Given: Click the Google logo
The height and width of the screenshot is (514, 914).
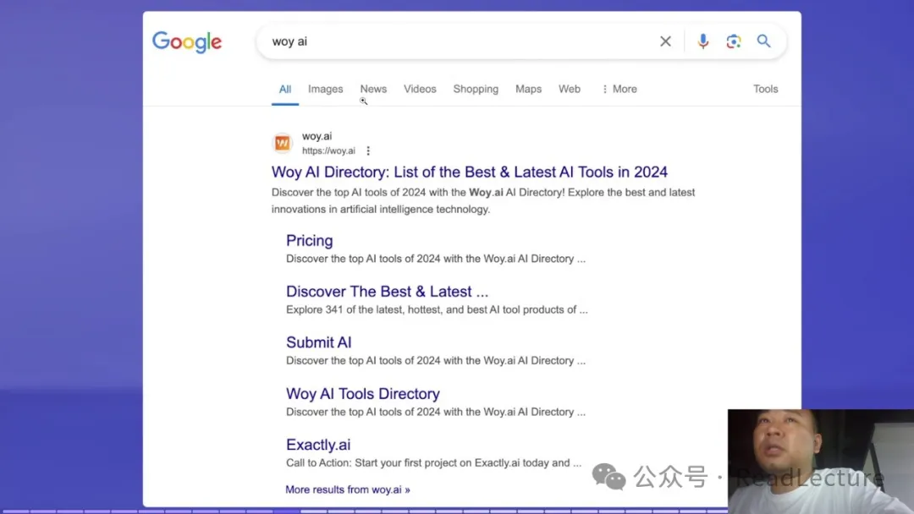Looking at the screenshot, I should pyautogui.click(x=187, y=41).
